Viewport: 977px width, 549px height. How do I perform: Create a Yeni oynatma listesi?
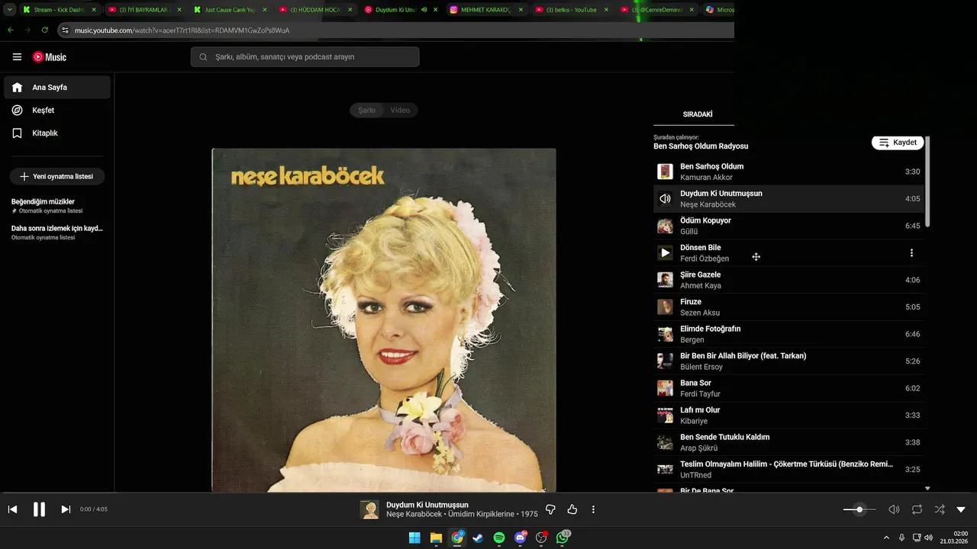[x=57, y=176]
